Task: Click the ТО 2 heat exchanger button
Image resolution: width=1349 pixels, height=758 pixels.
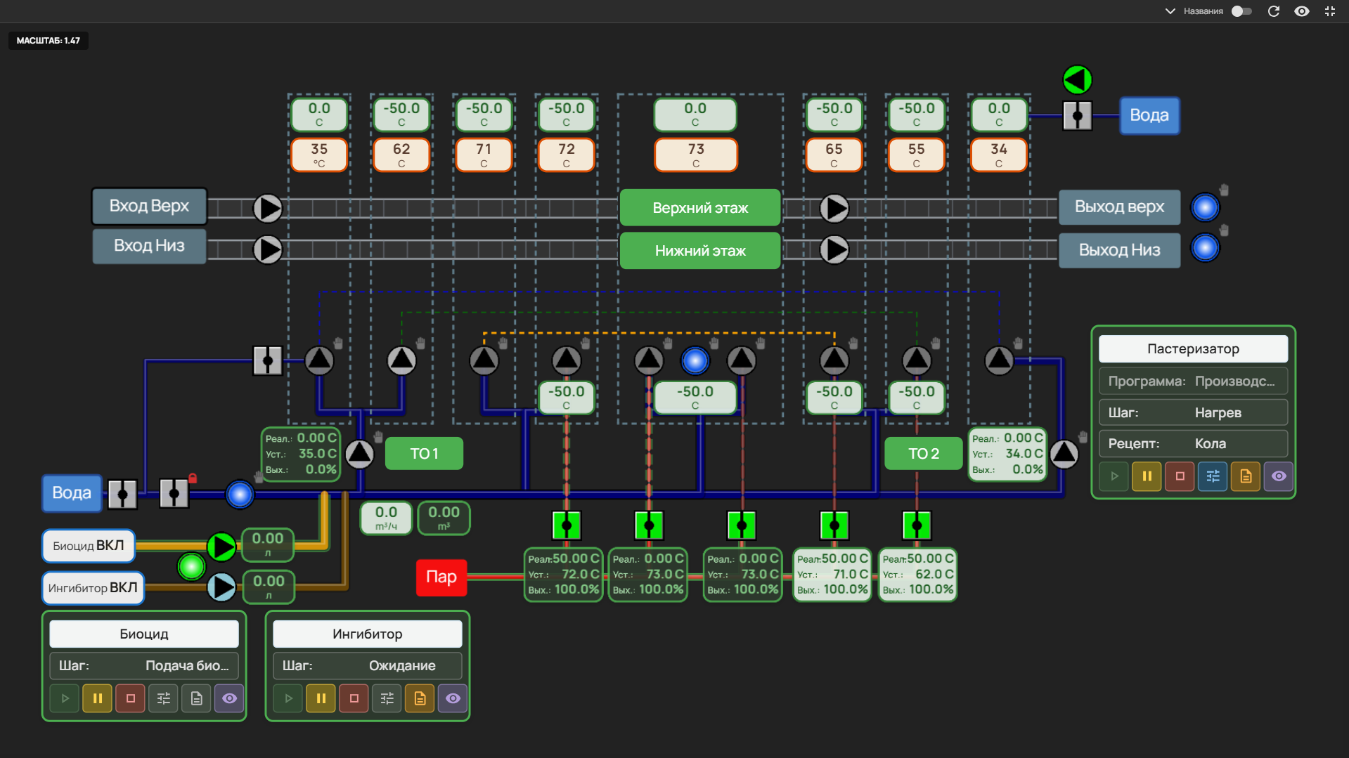Action: [x=923, y=454]
